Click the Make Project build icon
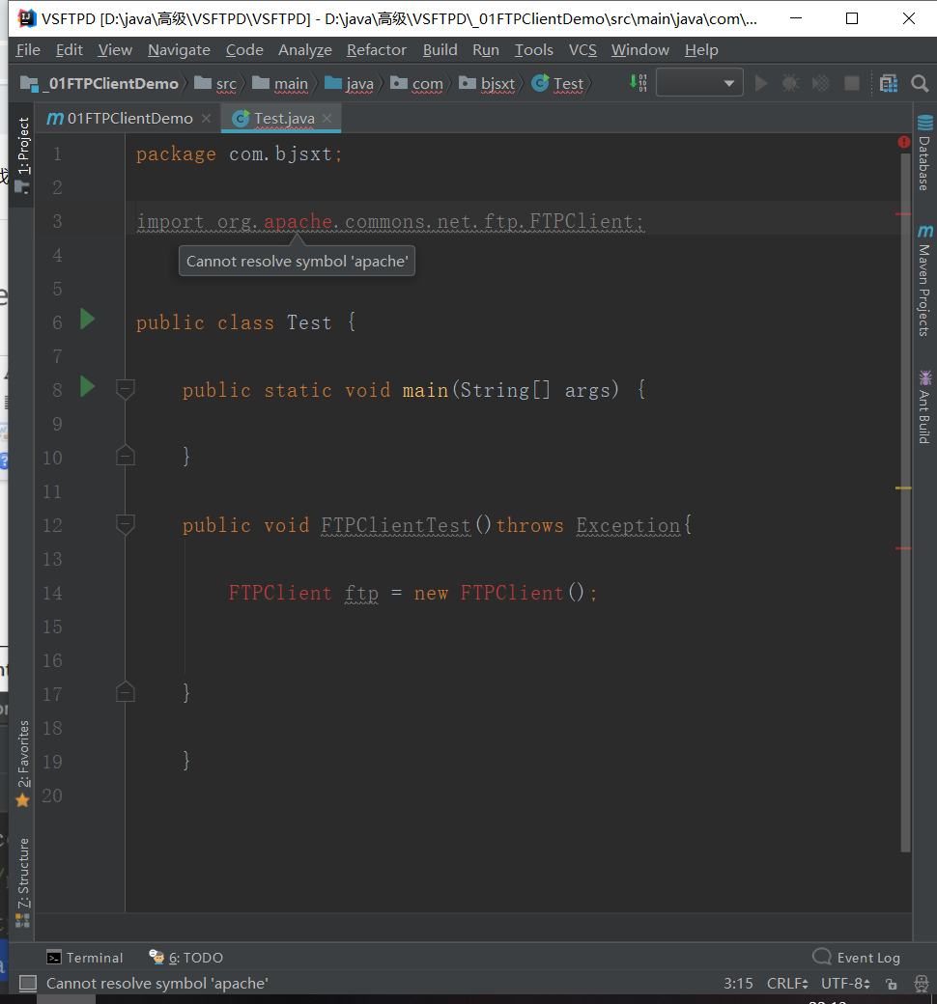Image resolution: width=937 pixels, height=1004 pixels. click(x=639, y=83)
